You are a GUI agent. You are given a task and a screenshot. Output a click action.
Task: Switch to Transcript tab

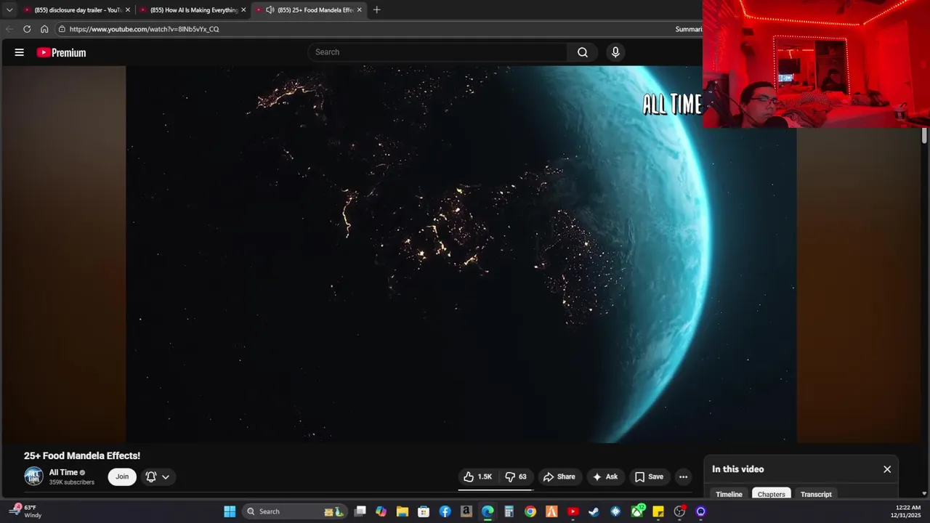[x=816, y=494]
